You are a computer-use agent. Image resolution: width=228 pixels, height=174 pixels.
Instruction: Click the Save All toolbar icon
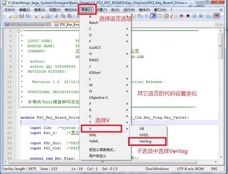[x=28, y=16]
